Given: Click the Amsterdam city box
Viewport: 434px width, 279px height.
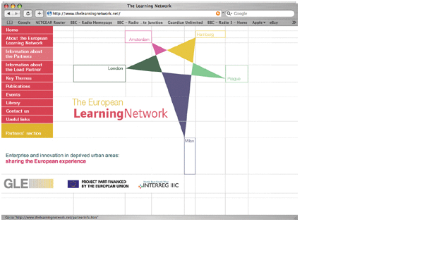Looking at the screenshot, I should (x=138, y=37).
